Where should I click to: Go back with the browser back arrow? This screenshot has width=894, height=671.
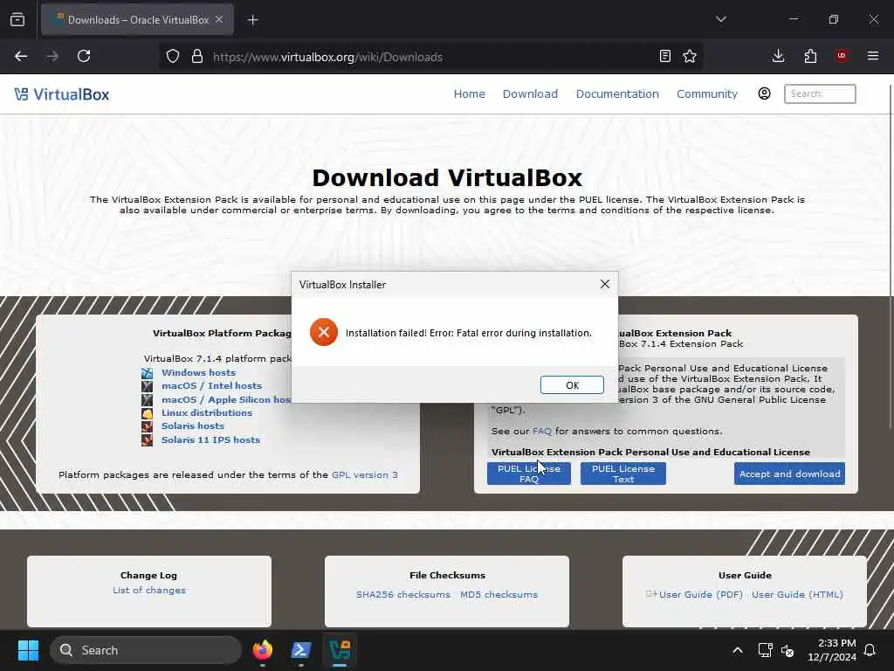pyautogui.click(x=21, y=56)
